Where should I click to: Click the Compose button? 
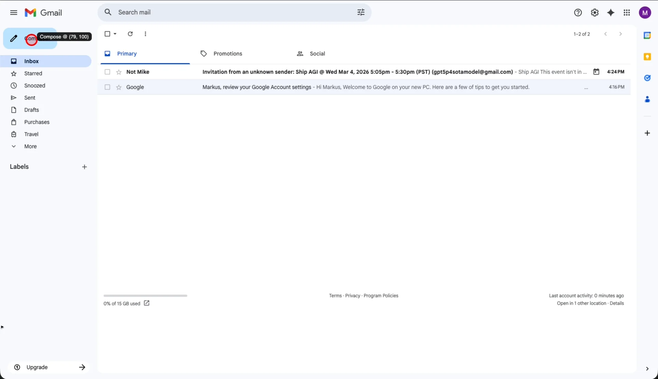[x=30, y=38]
